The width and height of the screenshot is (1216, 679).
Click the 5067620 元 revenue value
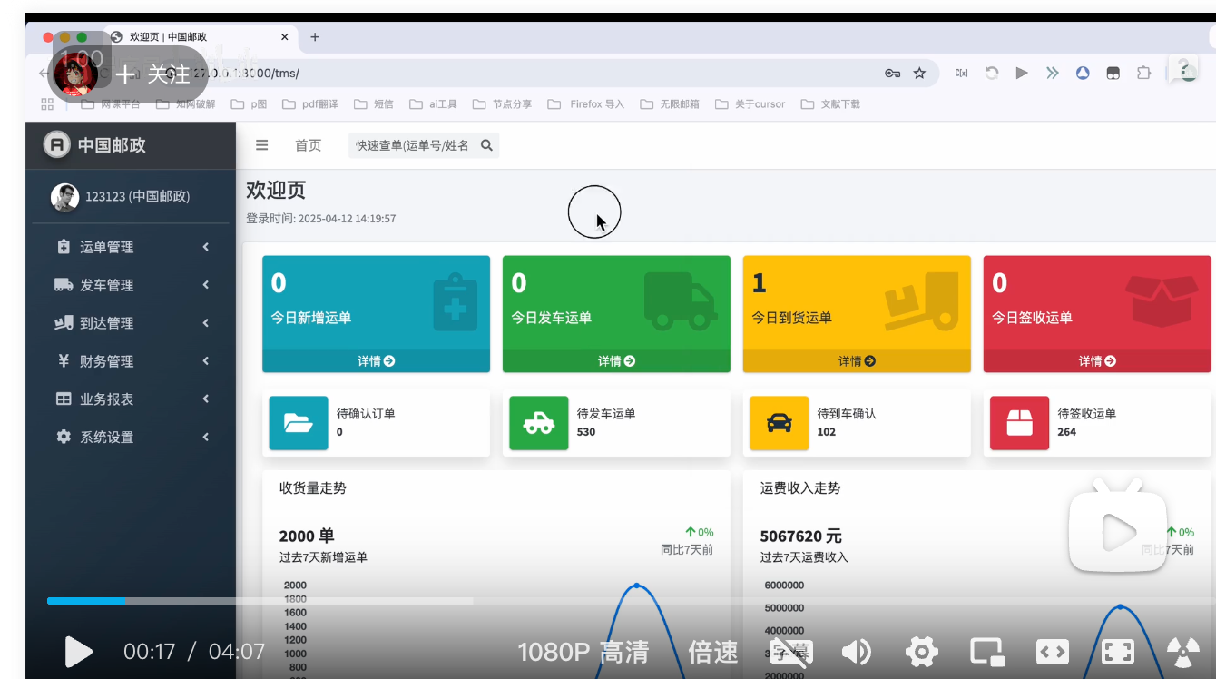pos(801,536)
